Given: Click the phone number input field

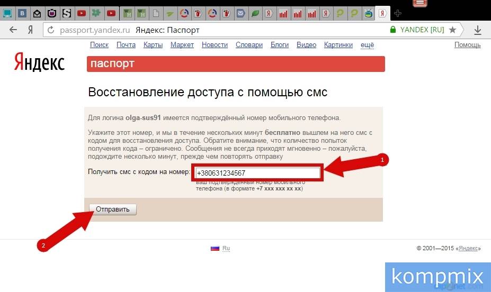Looking at the screenshot, I should click(257, 173).
